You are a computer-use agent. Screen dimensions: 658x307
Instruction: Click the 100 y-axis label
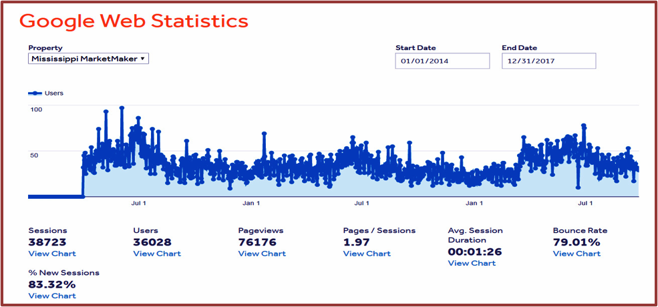coord(36,109)
